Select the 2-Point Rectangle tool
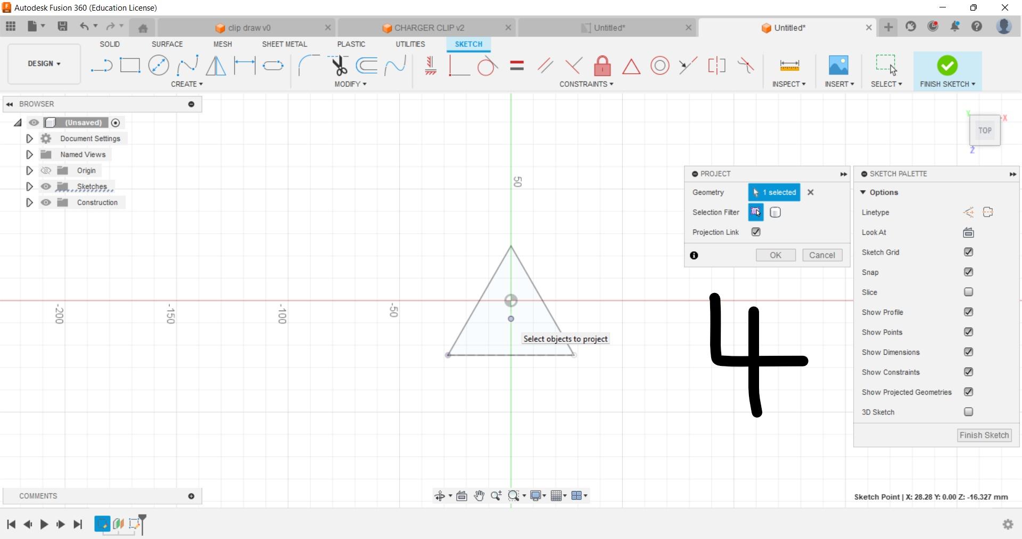This screenshot has width=1022, height=539. tap(130, 65)
